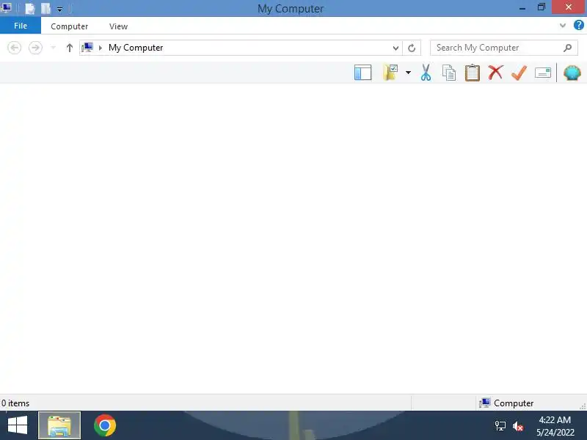Click the orange checkmark Properties icon
This screenshot has width=587, height=440.
(x=519, y=73)
